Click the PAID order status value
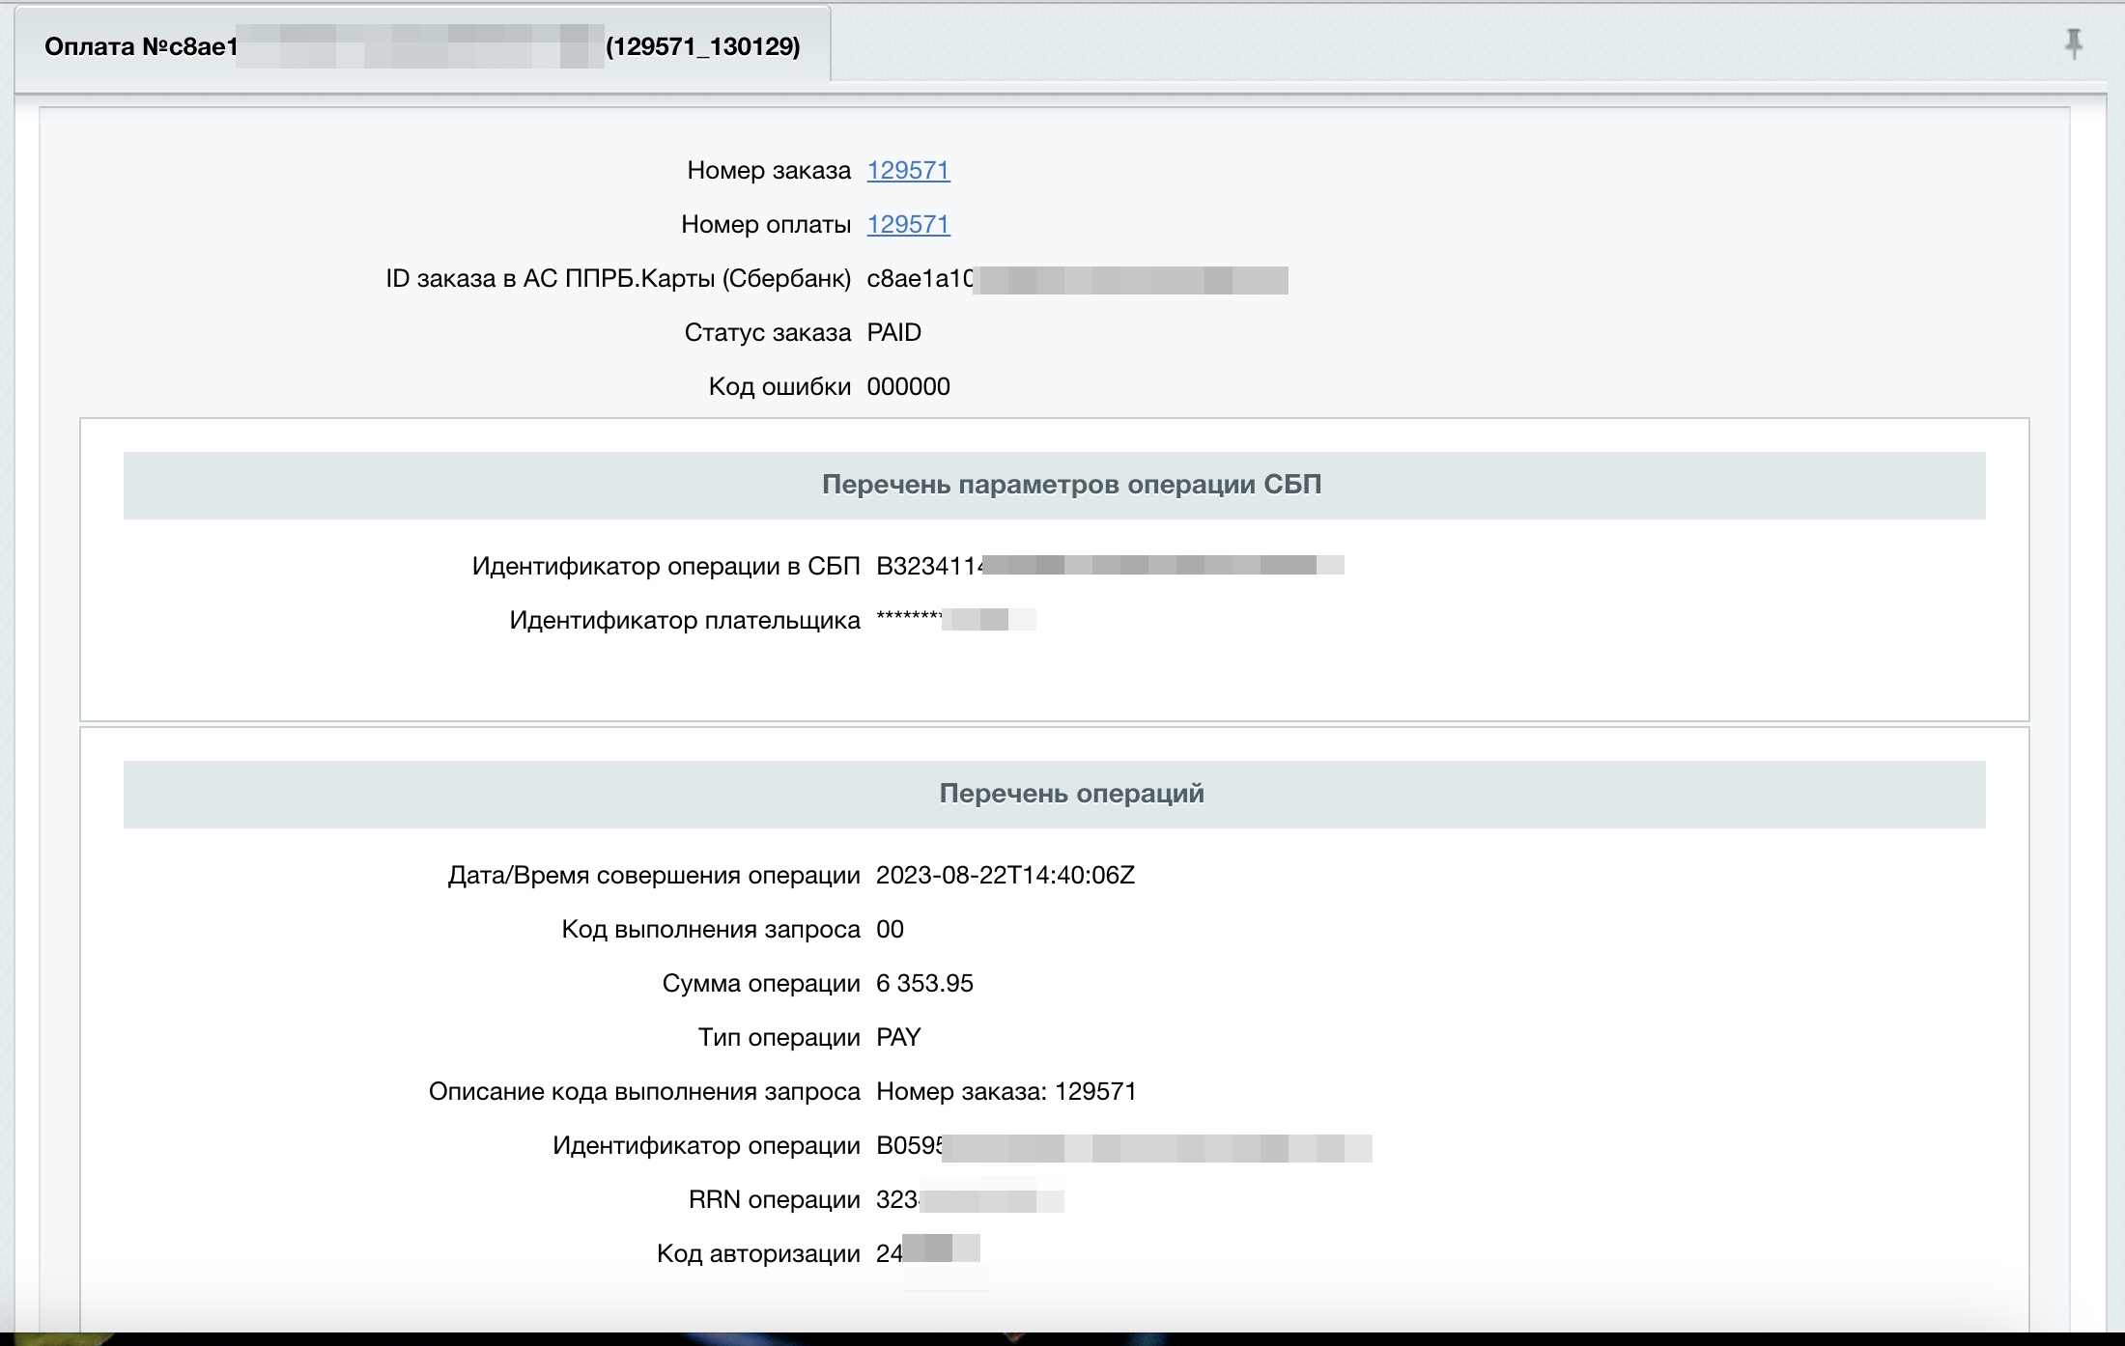Screen dimensions: 2125x1346 pos(893,332)
